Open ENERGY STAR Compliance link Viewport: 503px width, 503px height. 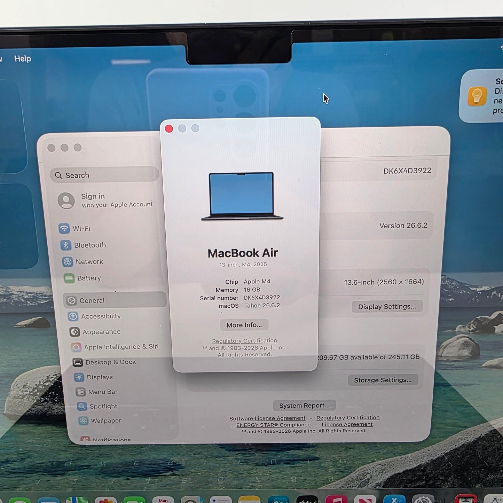(273, 425)
